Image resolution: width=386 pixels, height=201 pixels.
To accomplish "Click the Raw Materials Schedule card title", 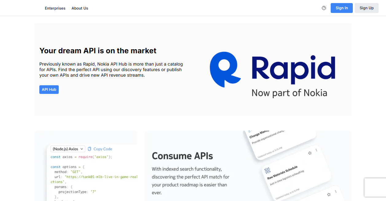I will (x=282, y=173).
